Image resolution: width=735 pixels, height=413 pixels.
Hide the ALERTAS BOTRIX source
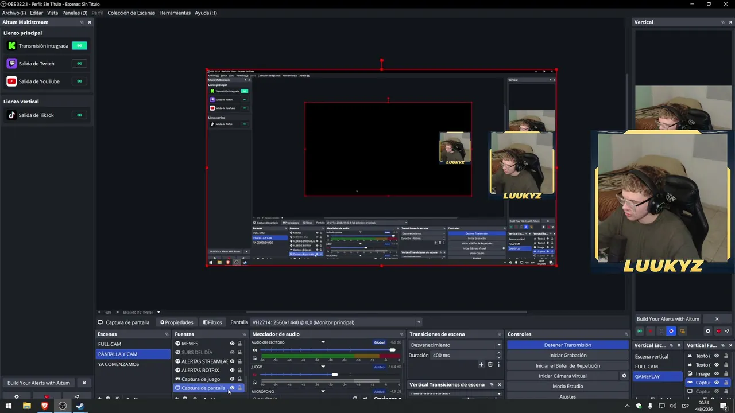(x=232, y=370)
